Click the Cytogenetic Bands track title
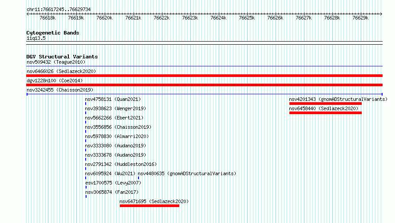 (53, 33)
